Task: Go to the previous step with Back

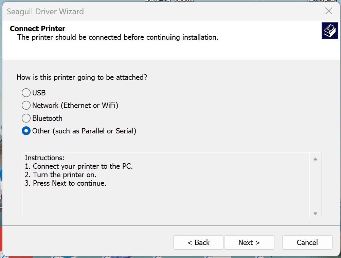Action: point(198,242)
